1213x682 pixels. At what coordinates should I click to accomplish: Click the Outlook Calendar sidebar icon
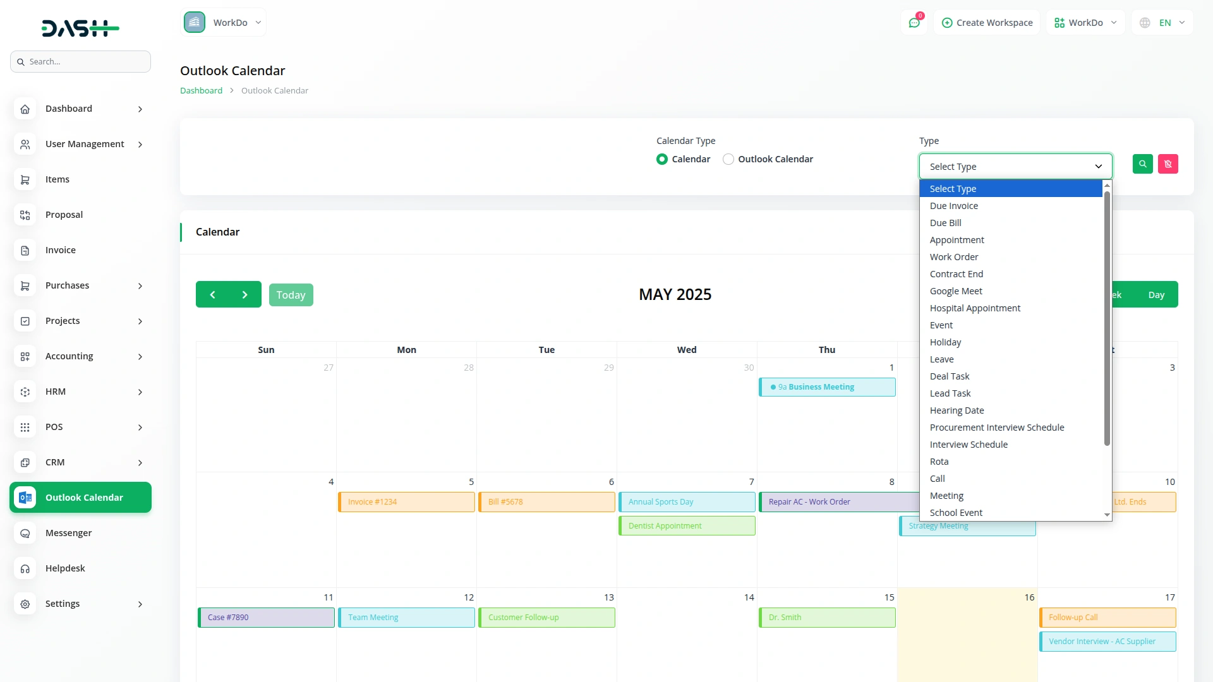coord(25,498)
